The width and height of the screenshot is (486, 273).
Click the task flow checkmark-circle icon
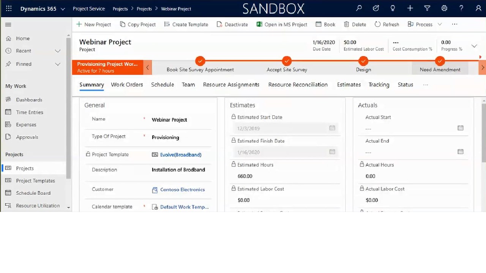click(376, 8)
